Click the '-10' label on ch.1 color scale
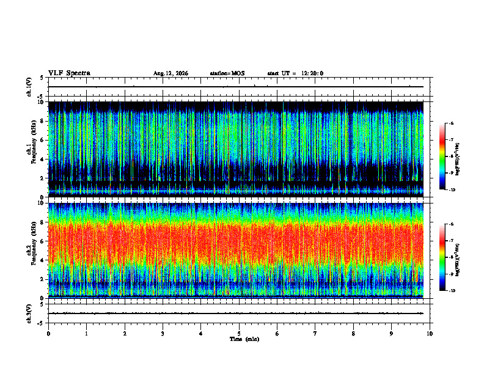Image resolution: width=484 pixels, height=374 pixels. 452,190
